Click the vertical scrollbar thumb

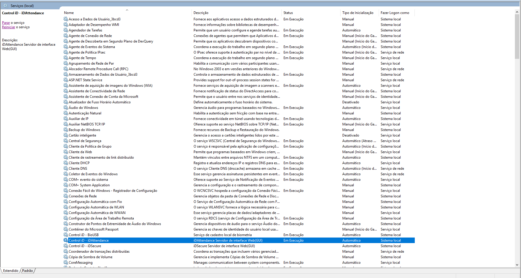click(517, 36)
